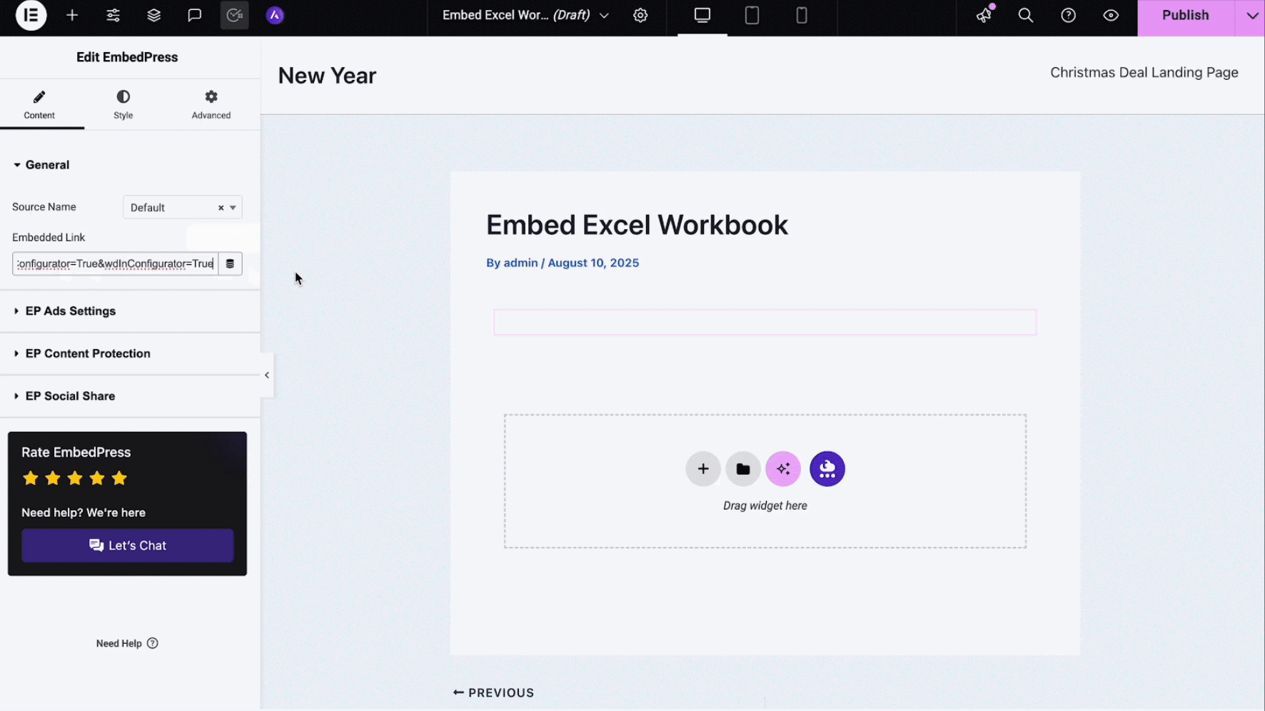Switch to the Style tab
1265x711 pixels.
(123, 104)
